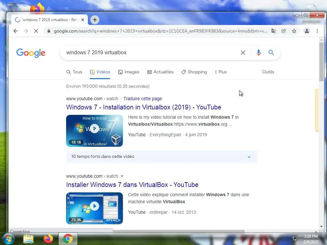Click the blue magnifier search button
Image resolution: width=327 pixels, height=245 pixels.
tap(271, 53)
